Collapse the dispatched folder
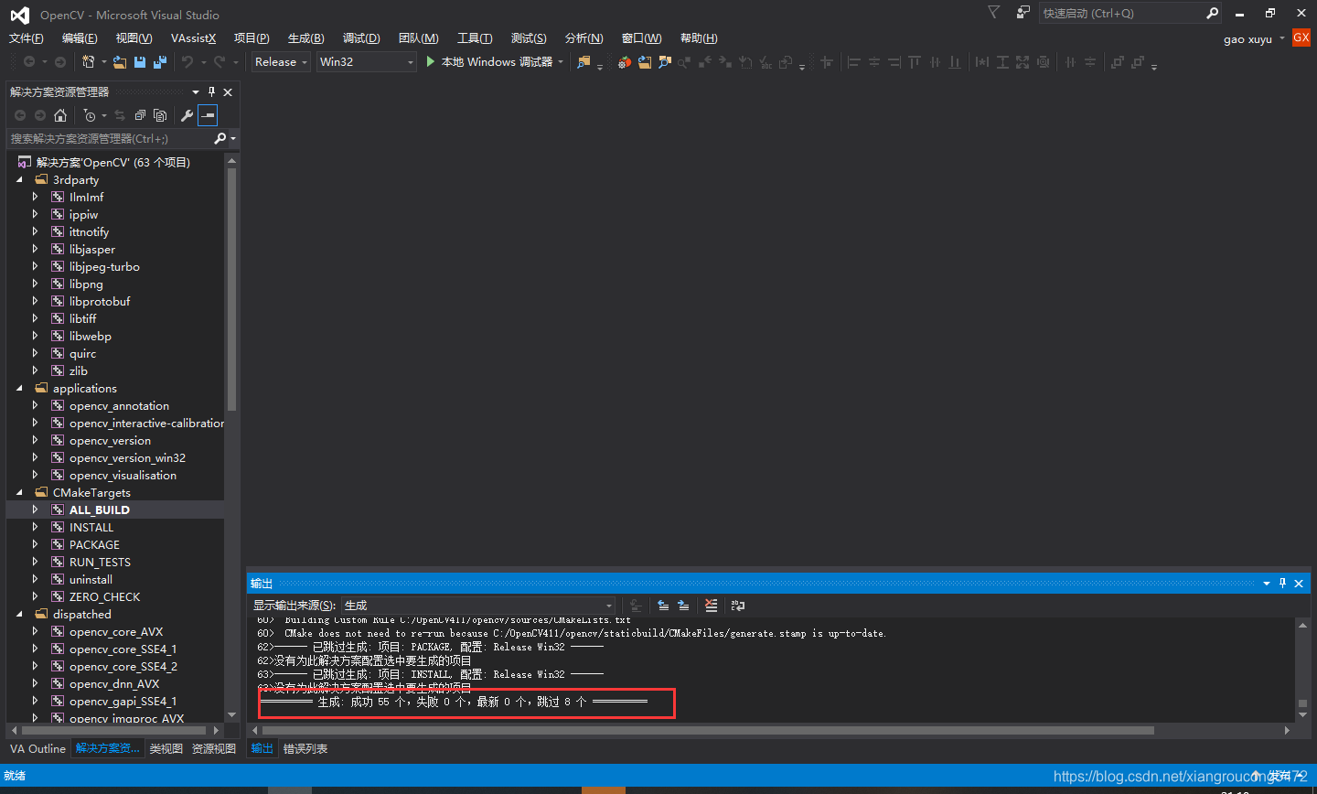 click(x=20, y=615)
